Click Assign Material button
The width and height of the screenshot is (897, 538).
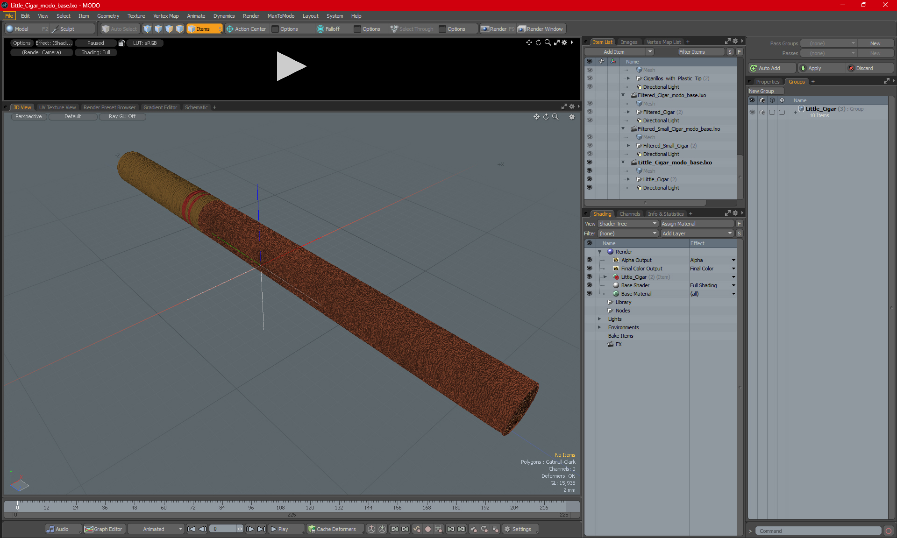pyautogui.click(x=697, y=224)
